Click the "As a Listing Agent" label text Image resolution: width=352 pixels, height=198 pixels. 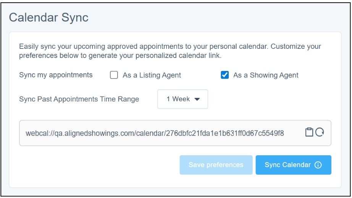click(152, 76)
